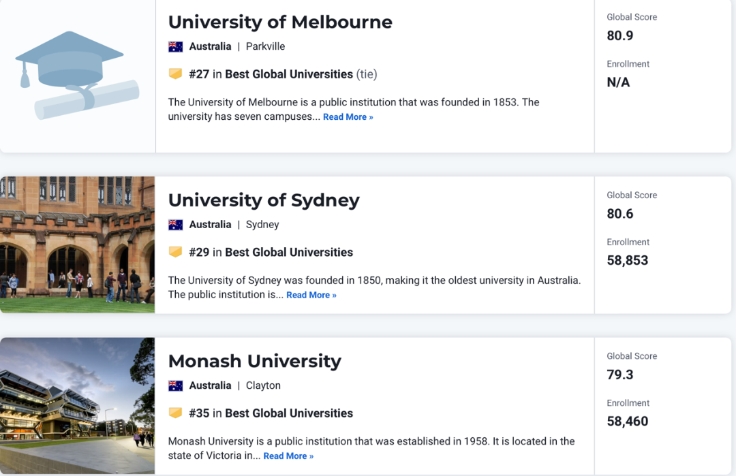Select Monash's #35 Best Global Universities ranking
Screen dimensions: 736x476
click(x=271, y=413)
